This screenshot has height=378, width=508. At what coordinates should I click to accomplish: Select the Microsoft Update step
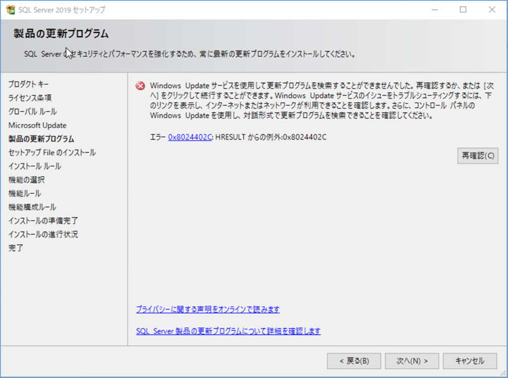[37, 126]
